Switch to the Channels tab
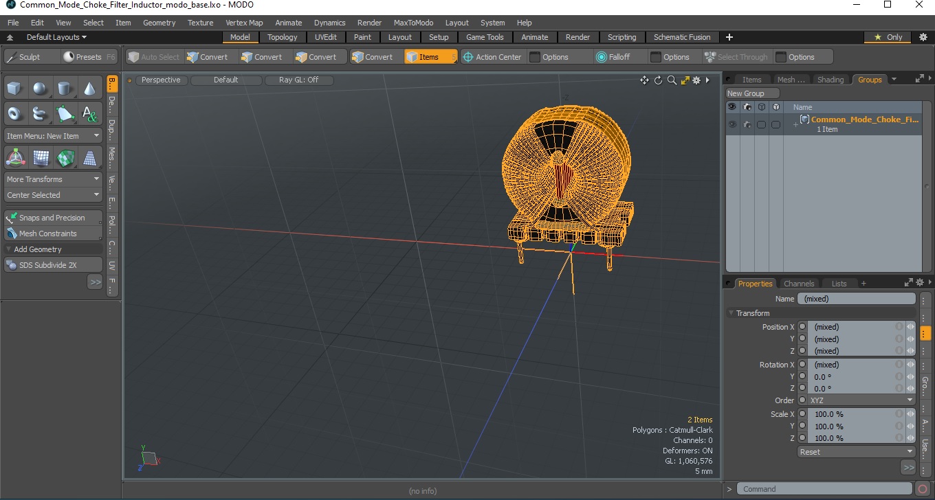Image resolution: width=935 pixels, height=500 pixels. click(799, 284)
